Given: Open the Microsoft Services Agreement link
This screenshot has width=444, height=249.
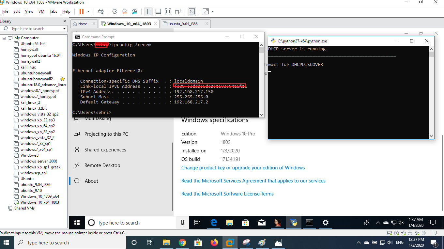Looking at the screenshot, I should (253, 181).
